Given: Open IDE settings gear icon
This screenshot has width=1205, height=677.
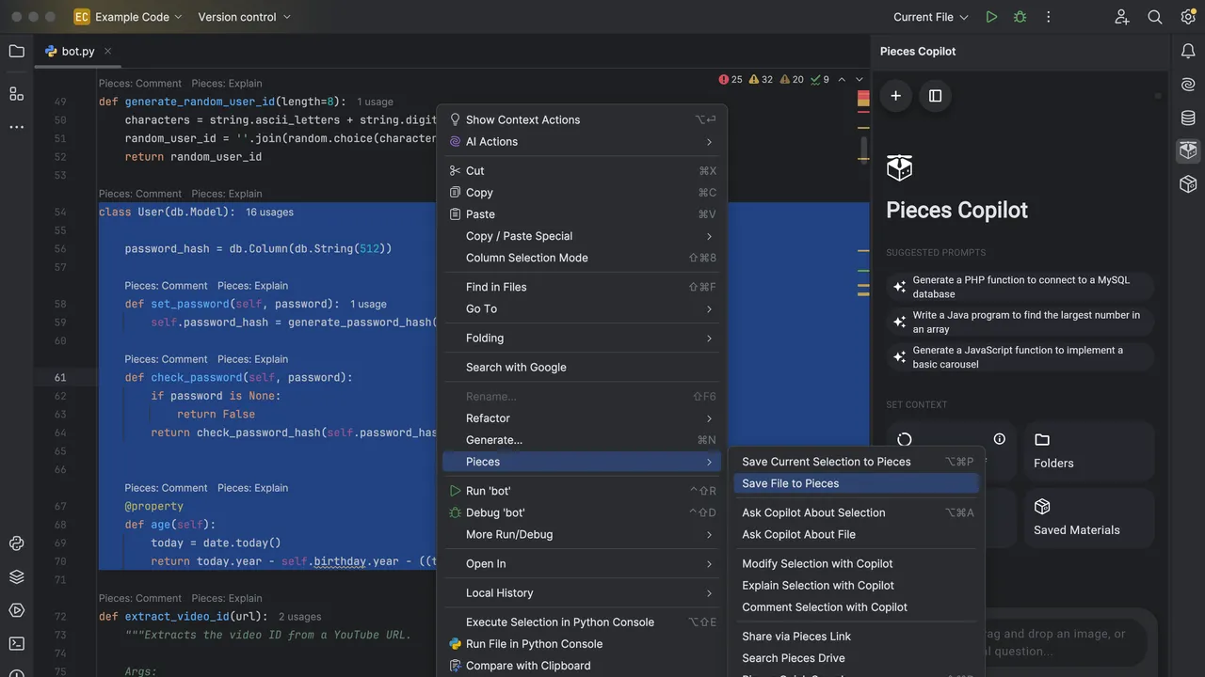Looking at the screenshot, I should coord(1188,17).
